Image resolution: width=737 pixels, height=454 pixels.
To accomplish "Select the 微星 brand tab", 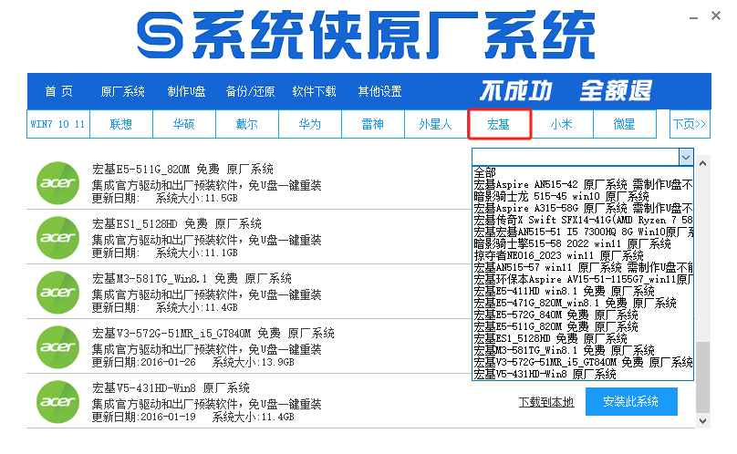I will point(625,124).
